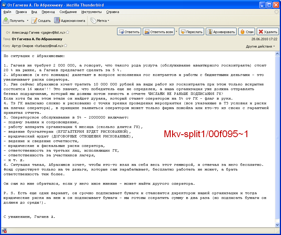Archive the email with Архивировать
The image size is (281, 235).
[221, 32]
